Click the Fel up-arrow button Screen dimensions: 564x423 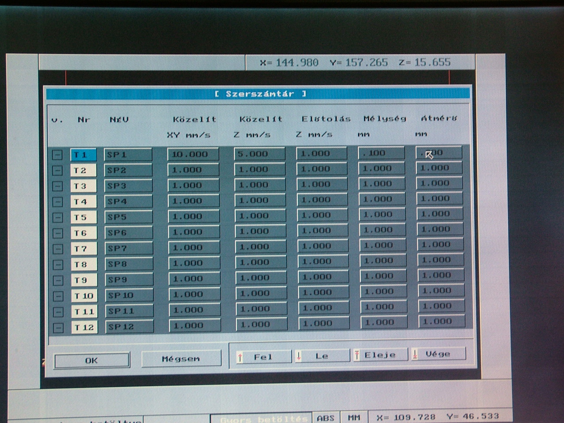[x=263, y=357]
